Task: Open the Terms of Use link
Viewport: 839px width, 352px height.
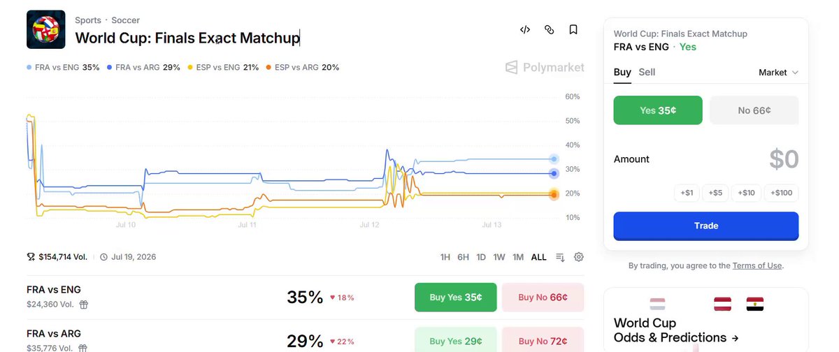Action: point(757,265)
